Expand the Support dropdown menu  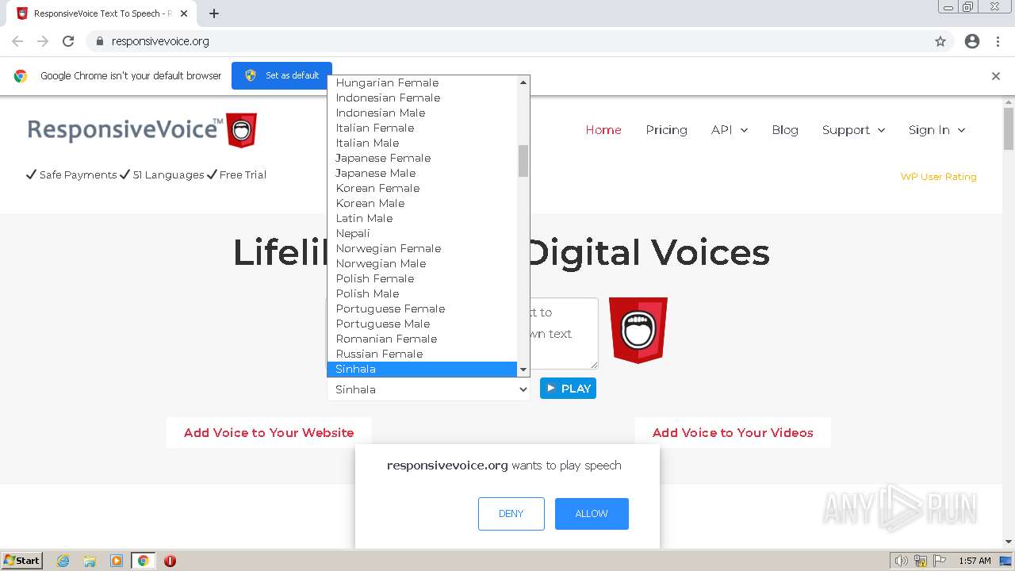coord(853,130)
